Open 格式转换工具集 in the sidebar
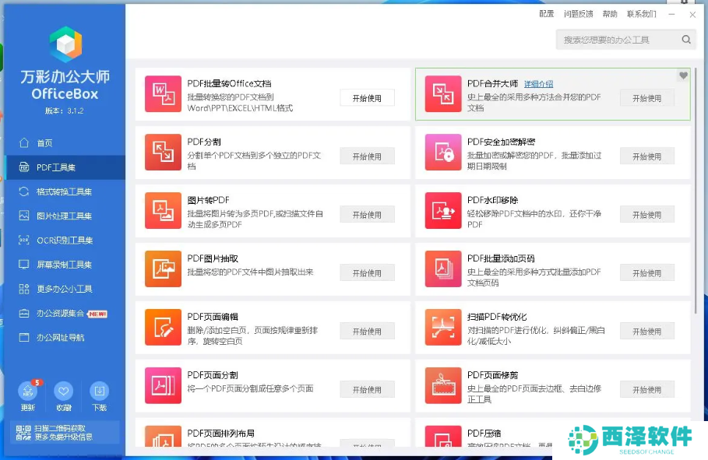The width and height of the screenshot is (708, 460). click(x=65, y=191)
